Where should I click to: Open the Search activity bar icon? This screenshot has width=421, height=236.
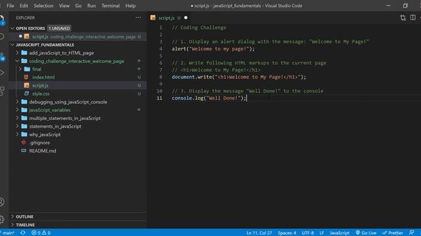coord(1,37)
